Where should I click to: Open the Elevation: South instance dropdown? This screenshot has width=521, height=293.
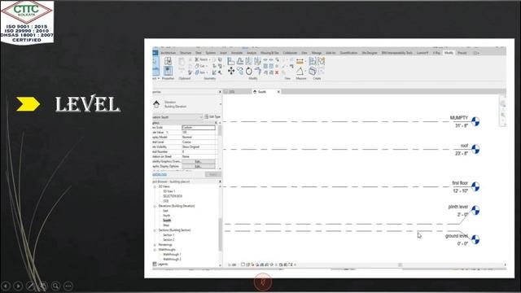pos(177,117)
